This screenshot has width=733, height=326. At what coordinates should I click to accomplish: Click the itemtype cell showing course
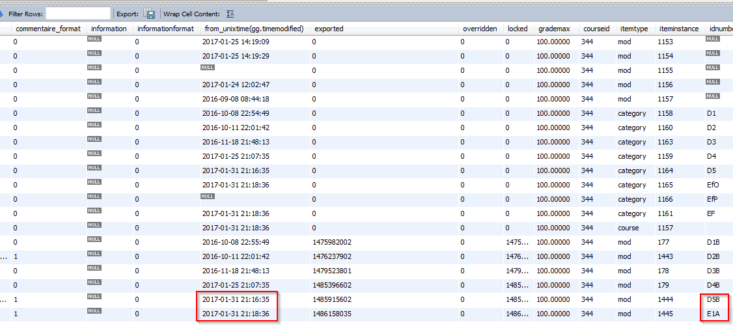point(628,228)
